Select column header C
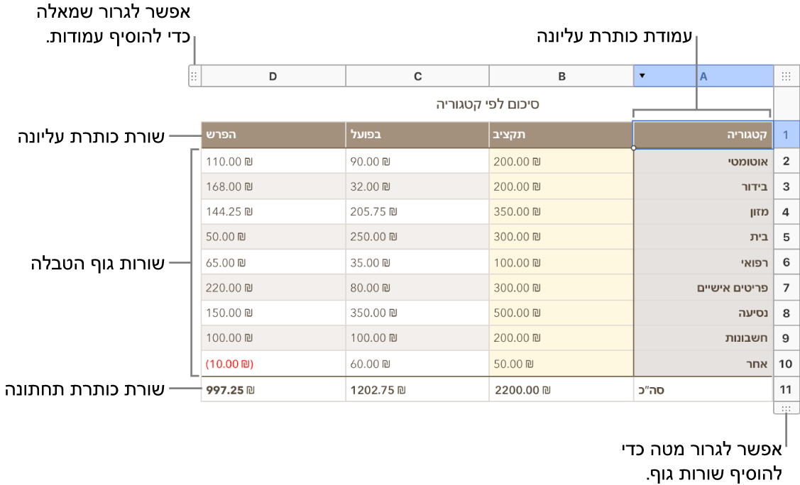800x485 pixels. [x=417, y=75]
